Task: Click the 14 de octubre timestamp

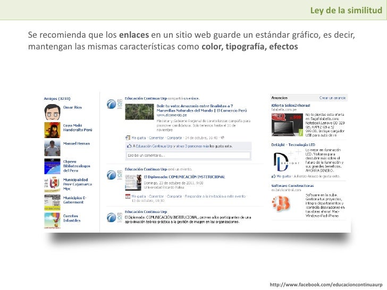Action: click(x=201, y=138)
